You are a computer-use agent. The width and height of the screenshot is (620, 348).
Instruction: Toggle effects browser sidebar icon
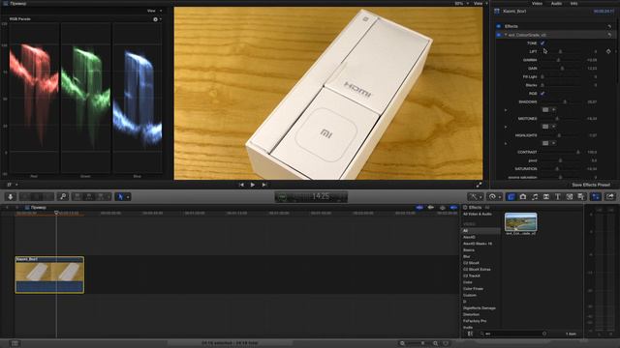470,333
